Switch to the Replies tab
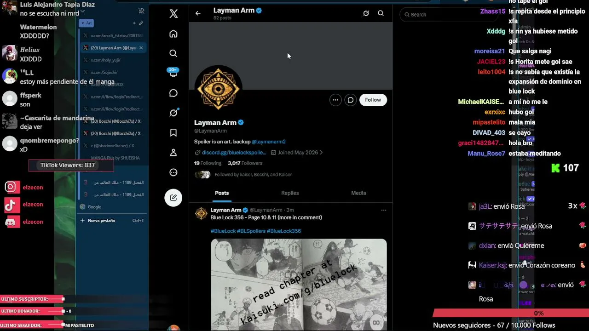Image resolution: width=589 pixels, height=331 pixels. (x=290, y=193)
